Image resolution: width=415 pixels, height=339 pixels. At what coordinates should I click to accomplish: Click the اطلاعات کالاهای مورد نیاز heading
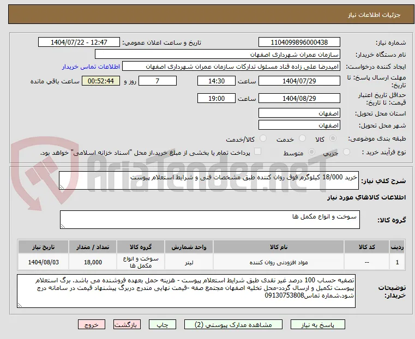pos(366,197)
